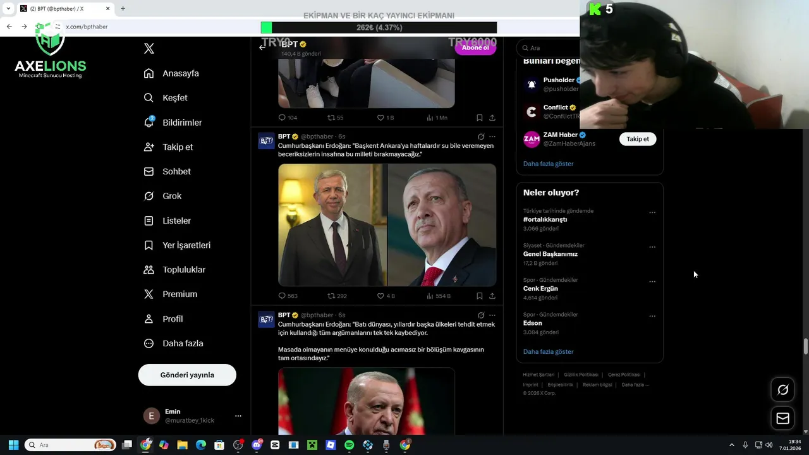Open the floating Grok button
Image resolution: width=809 pixels, height=455 pixels.
[783, 390]
